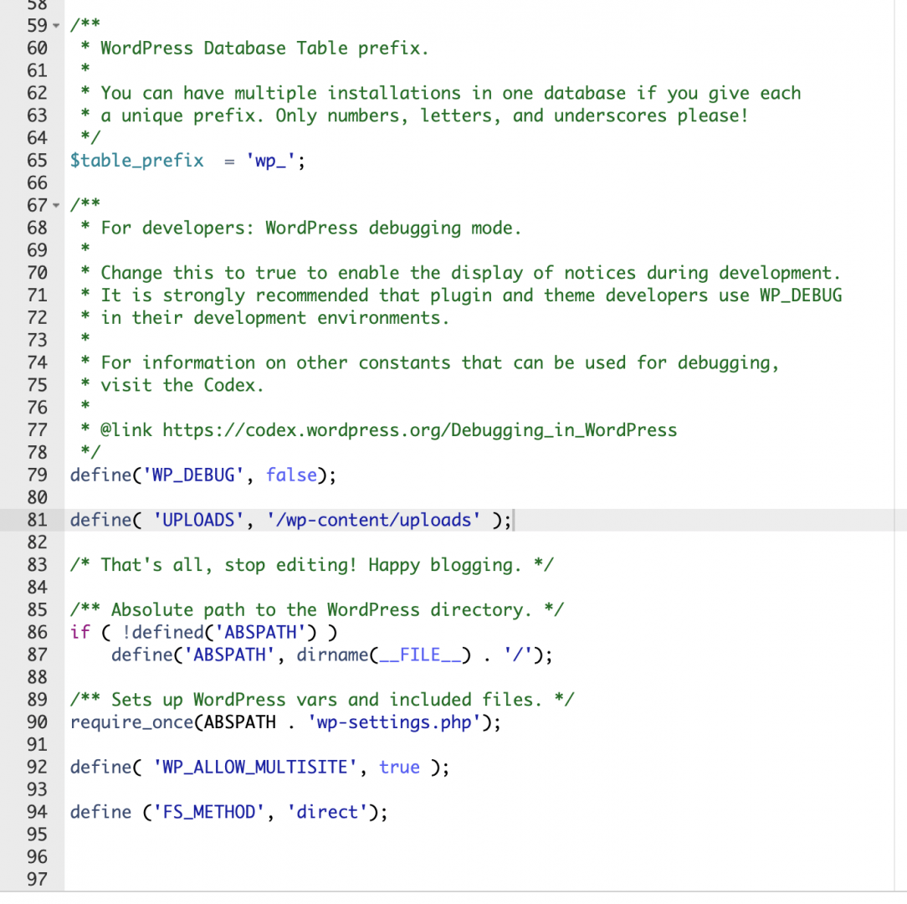Screen dimensions: 907x904
Task: Place cursor on empty line 96
Action: click(x=479, y=857)
